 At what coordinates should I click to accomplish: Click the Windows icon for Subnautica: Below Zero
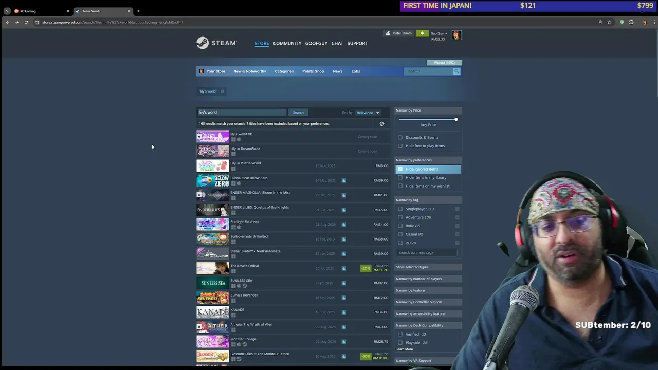click(233, 183)
